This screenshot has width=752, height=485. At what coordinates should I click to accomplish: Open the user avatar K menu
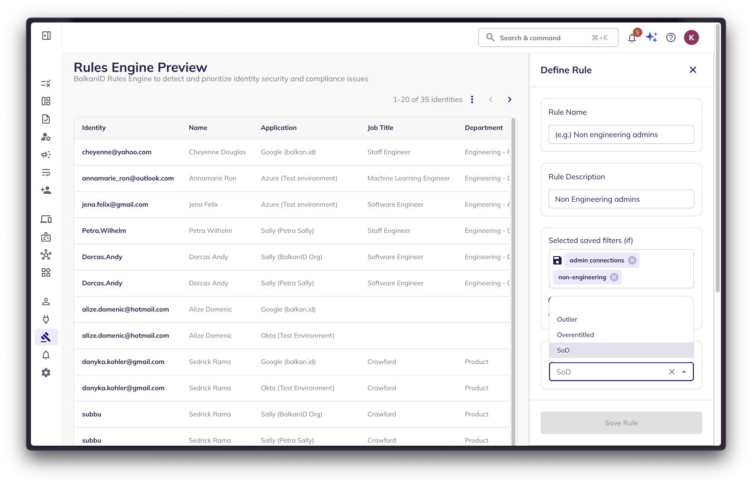click(692, 37)
